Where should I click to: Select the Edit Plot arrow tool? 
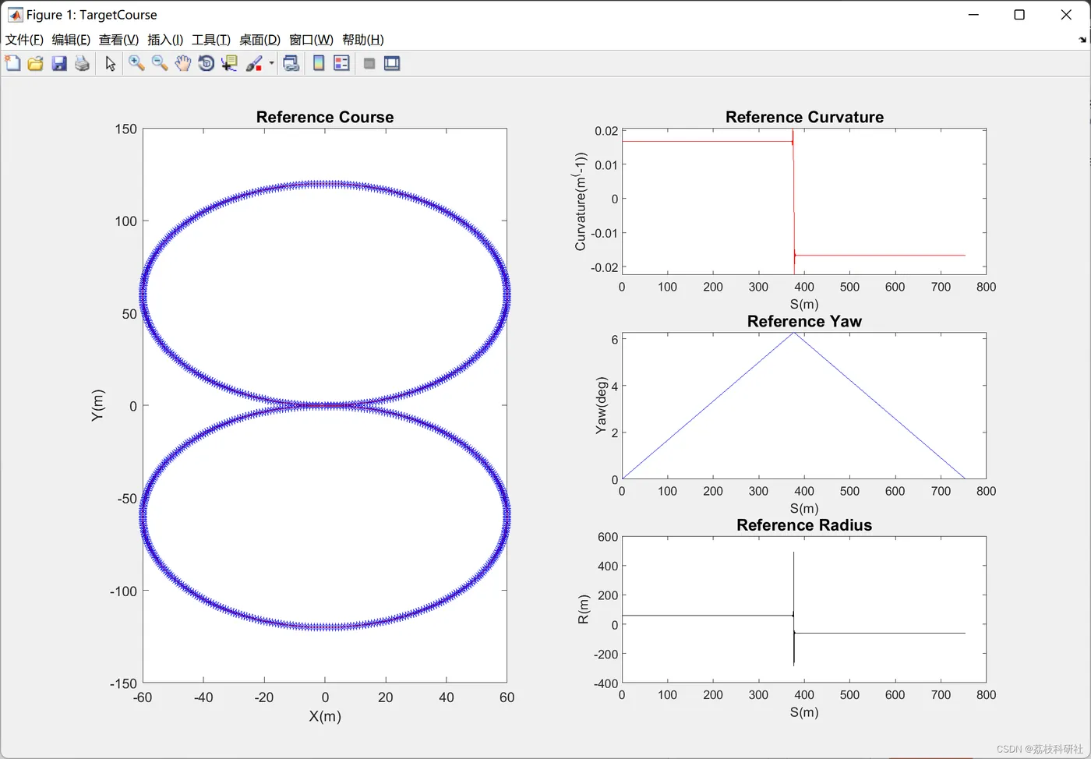point(111,64)
